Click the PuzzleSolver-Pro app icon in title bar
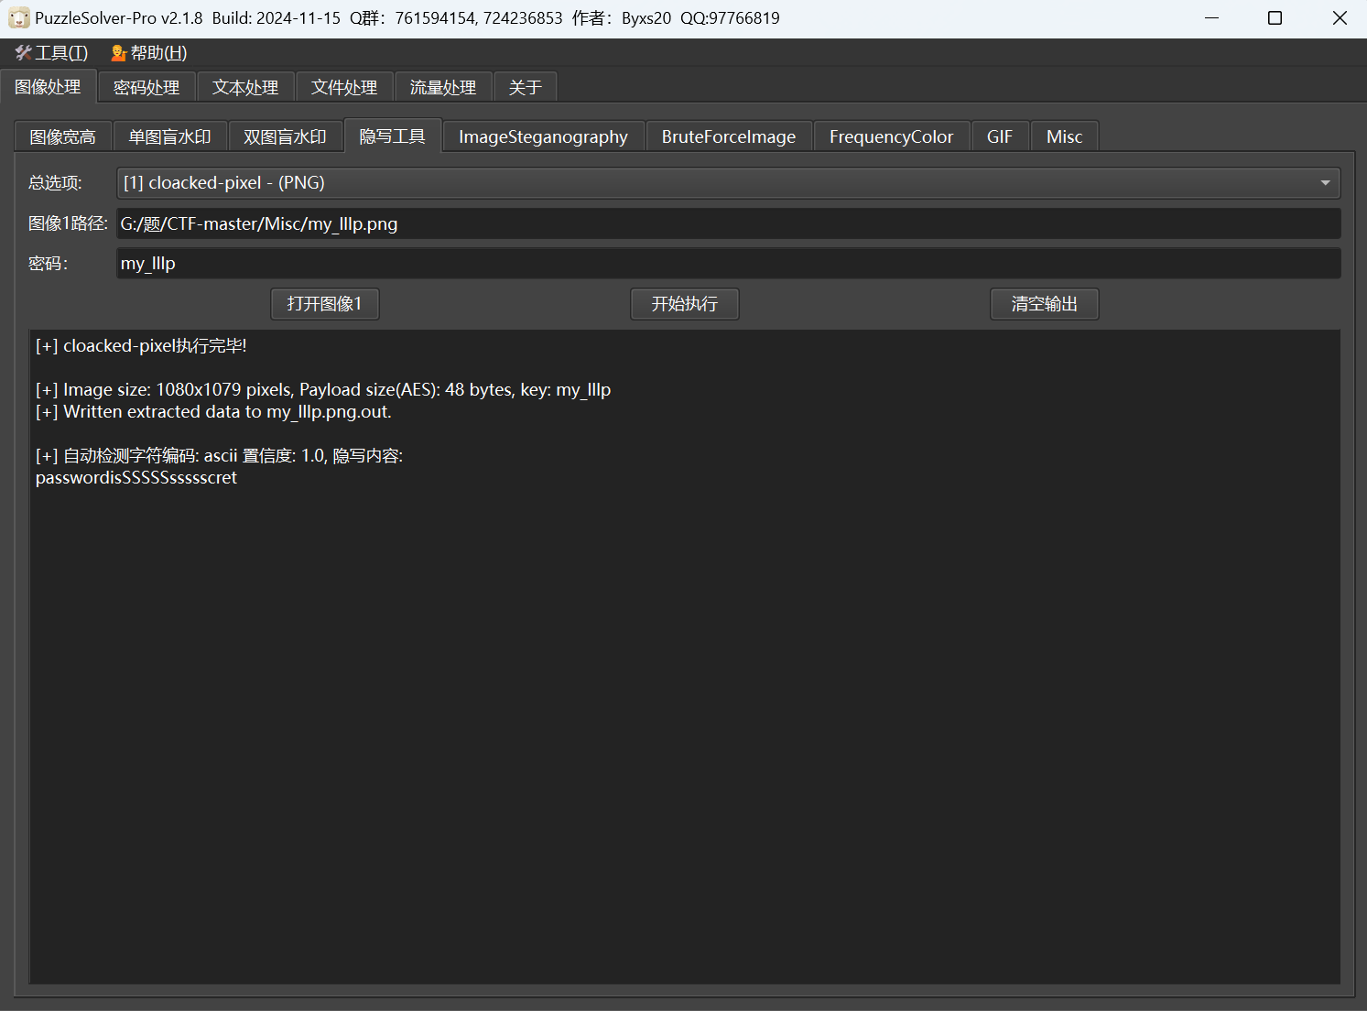Image resolution: width=1367 pixels, height=1011 pixels. point(18,18)
